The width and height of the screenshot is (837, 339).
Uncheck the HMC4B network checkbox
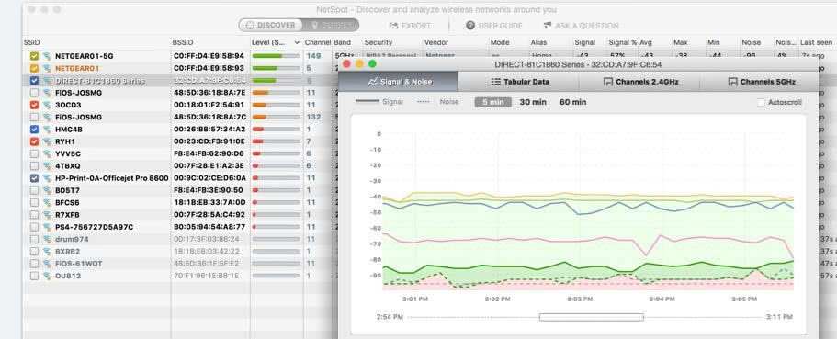pos(34,130)
